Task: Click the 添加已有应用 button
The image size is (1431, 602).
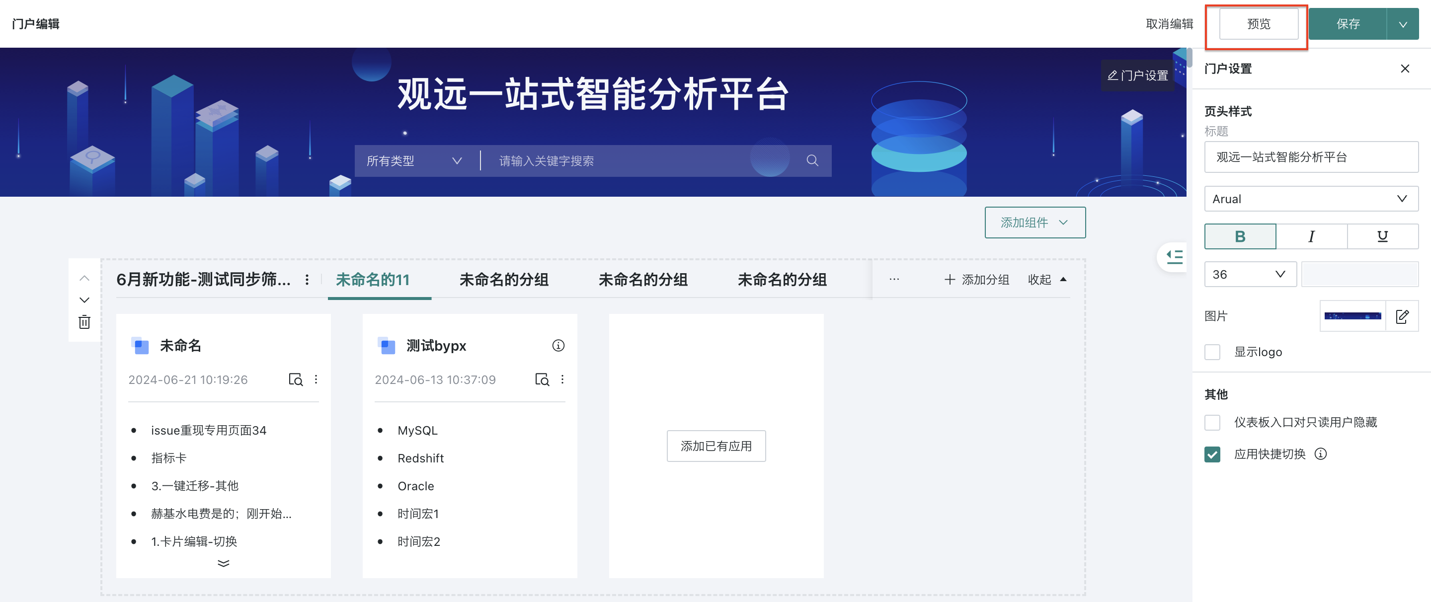Action: pos(716,446)
